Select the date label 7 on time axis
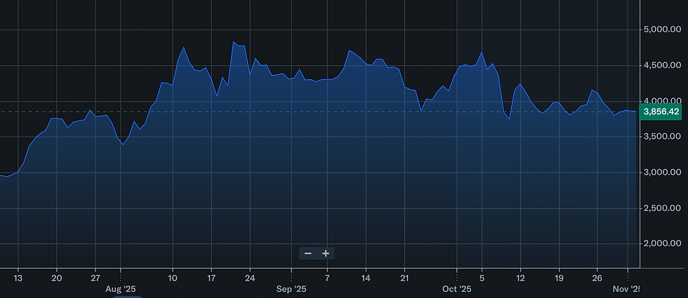This screenshot has width=688, height=298. 327,278
